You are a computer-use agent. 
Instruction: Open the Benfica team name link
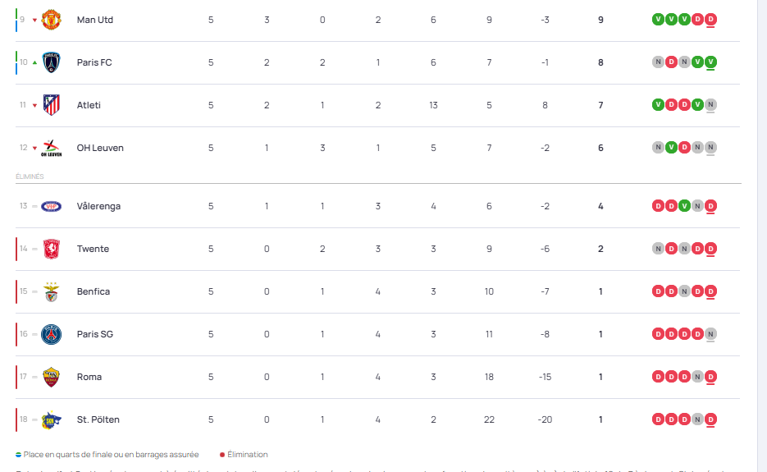coord(93,291)
